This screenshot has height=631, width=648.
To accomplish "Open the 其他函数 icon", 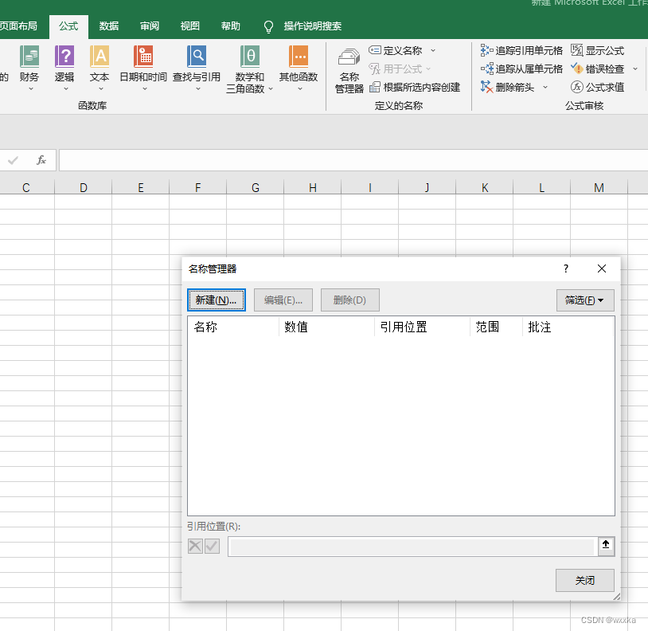I will [299, 57].
